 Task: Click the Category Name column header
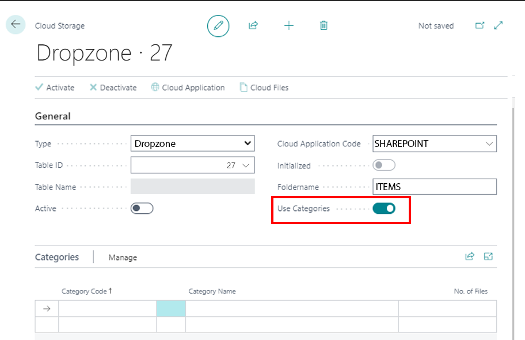(212, 292)
